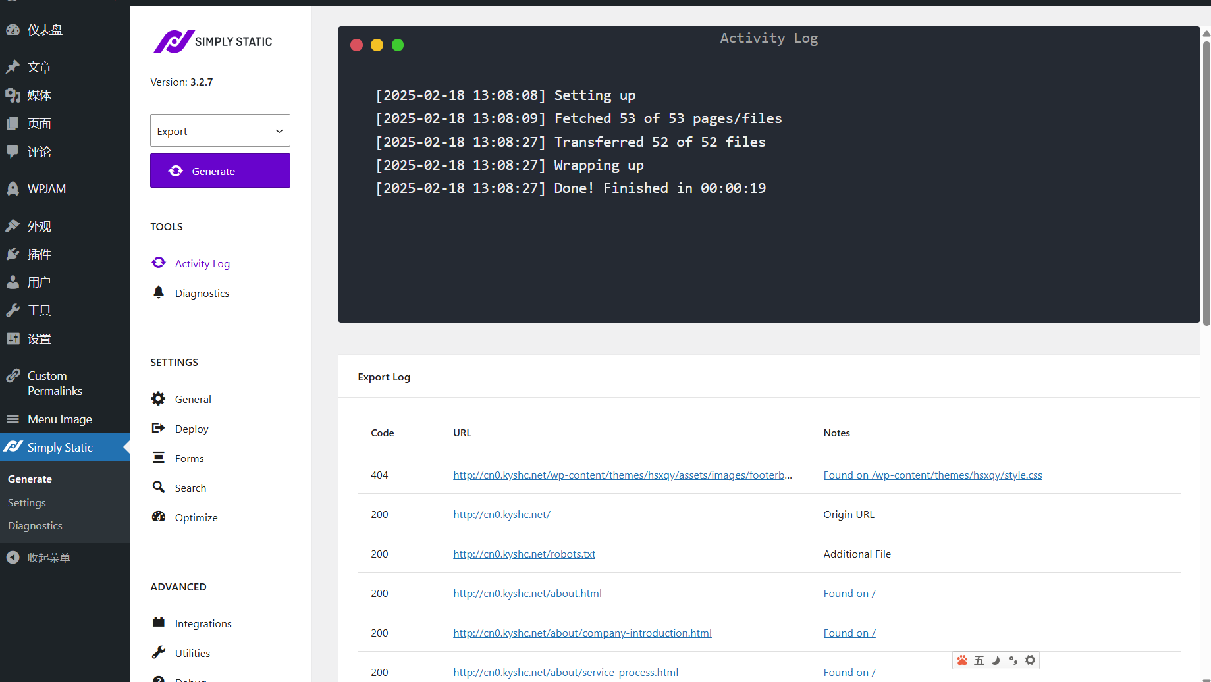
Task: Open company-introduction.html export link
Action: point(582,633)
